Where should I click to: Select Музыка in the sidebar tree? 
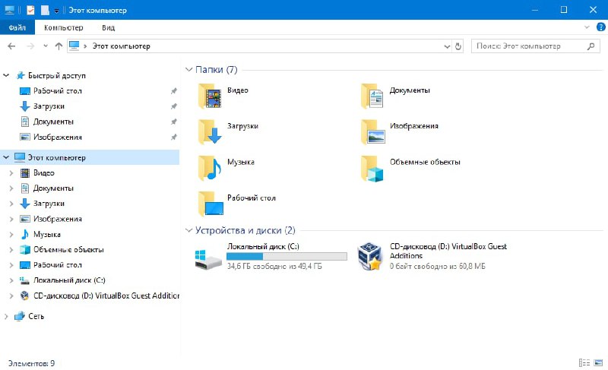pos(47,235)
